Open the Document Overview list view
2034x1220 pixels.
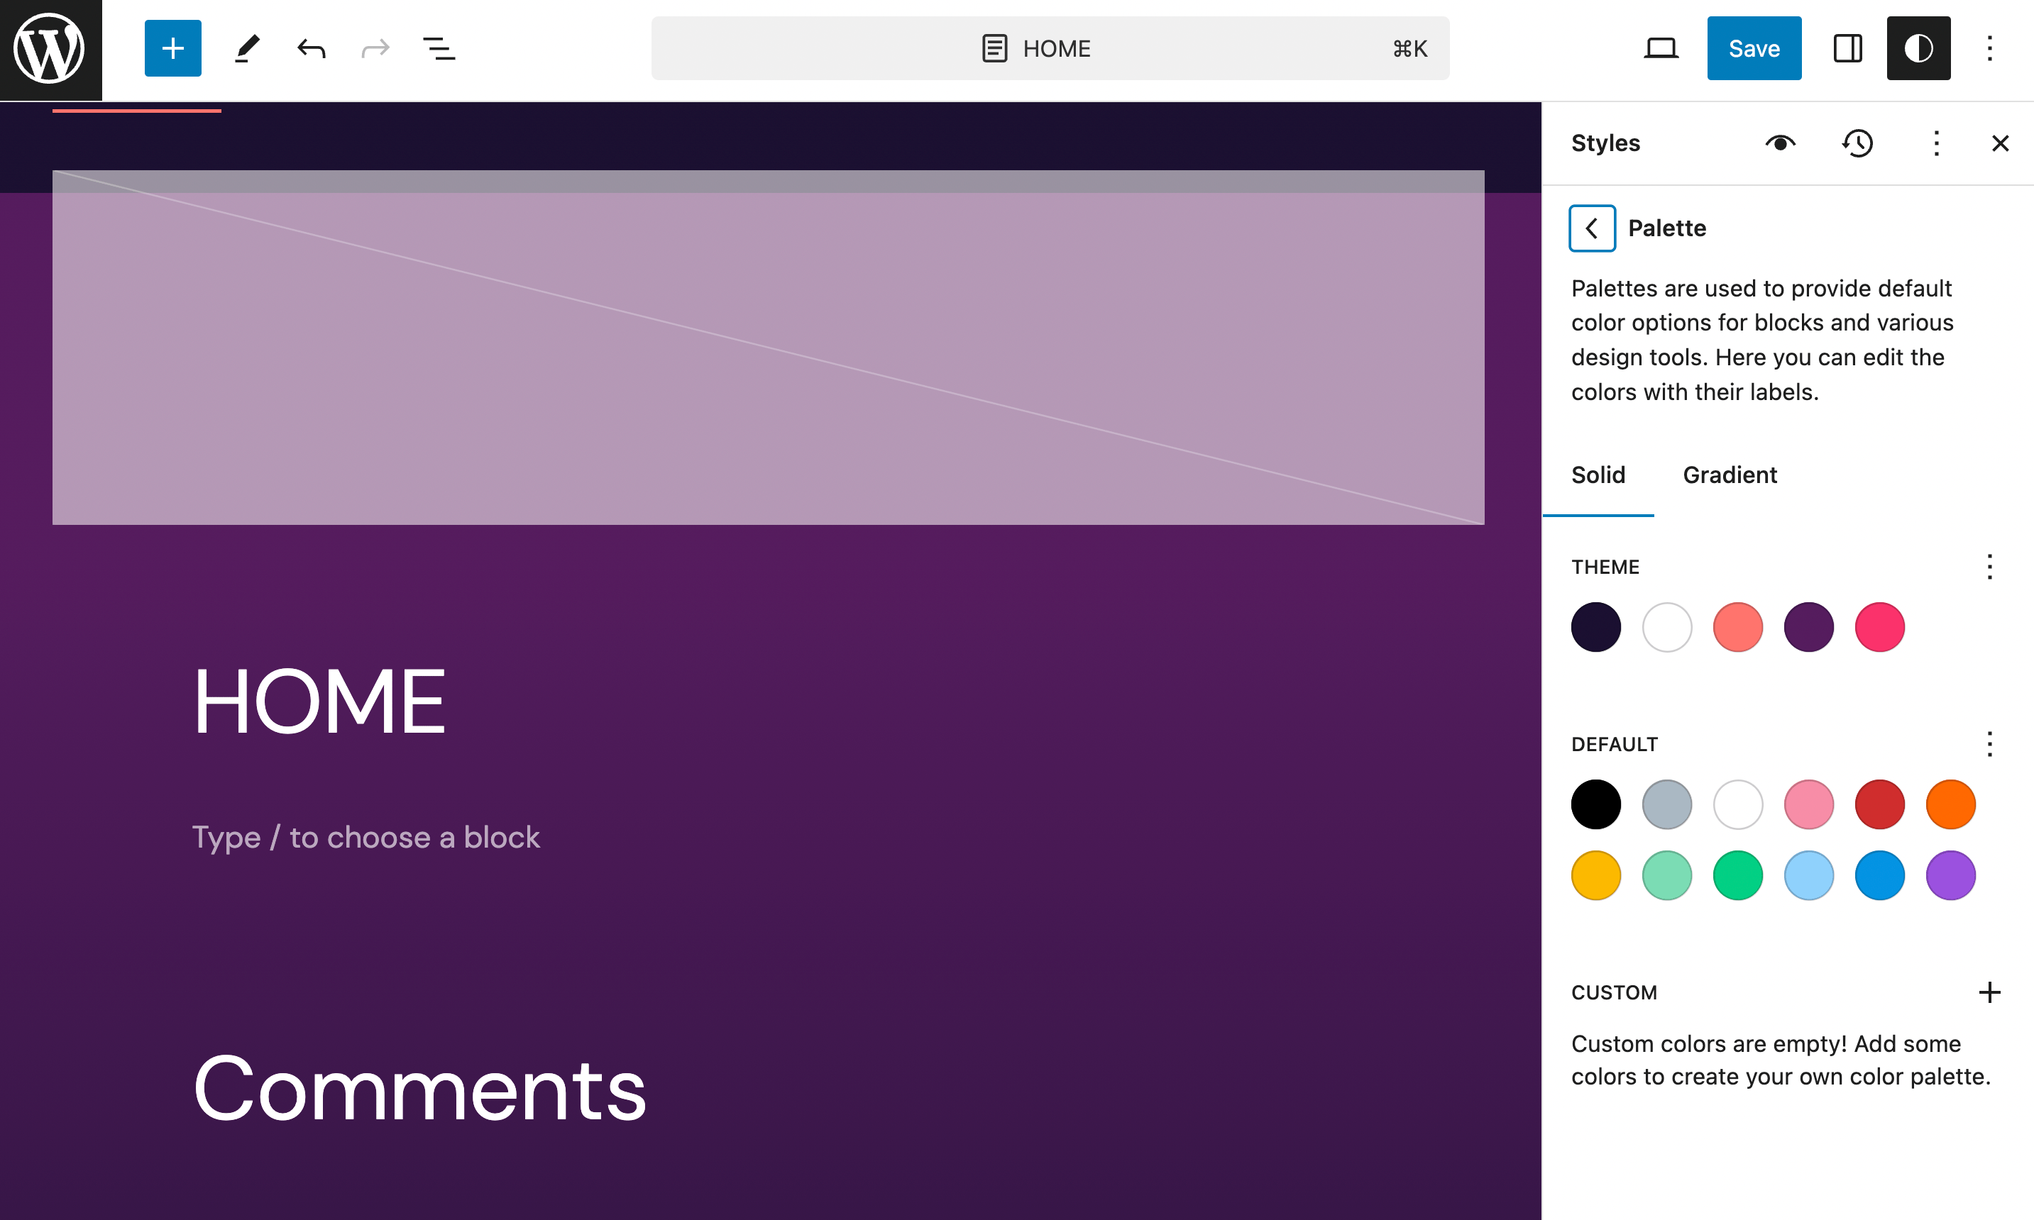pyautogui.click(x=439, y=48)
